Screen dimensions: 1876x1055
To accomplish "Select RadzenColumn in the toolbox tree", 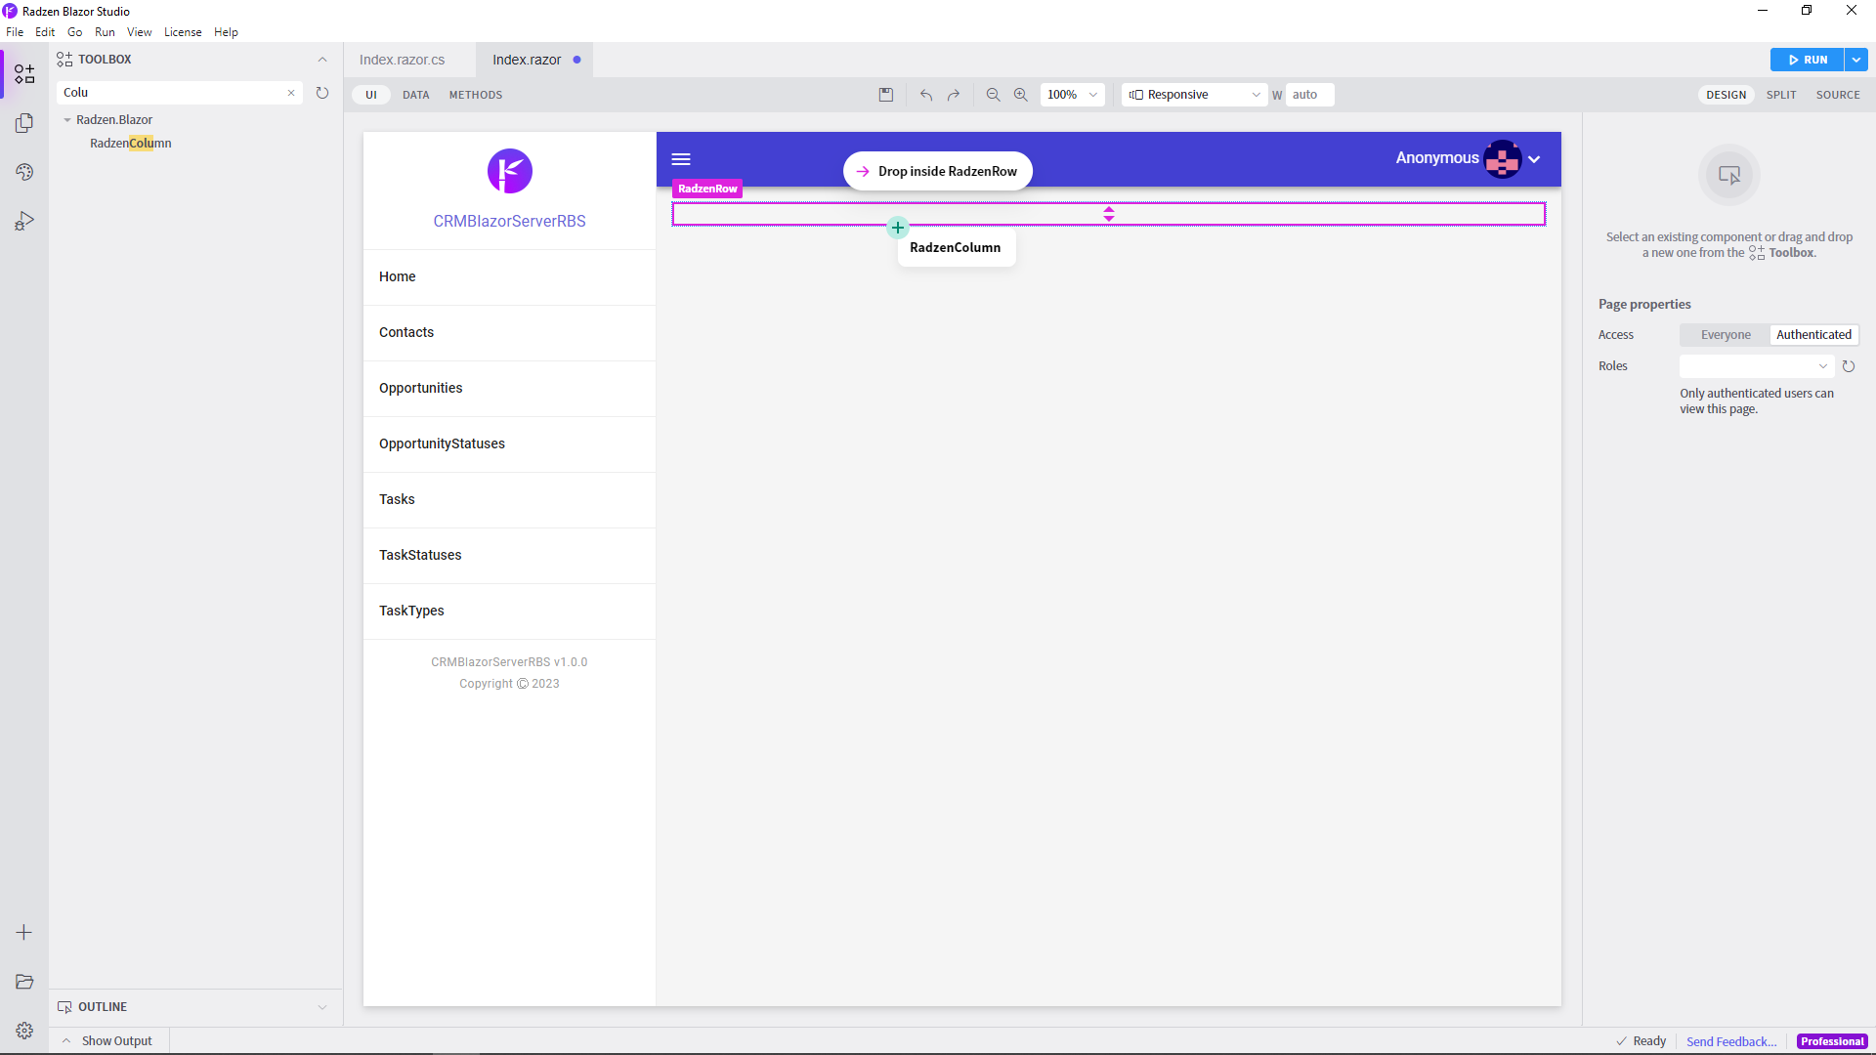I will click(131, 144).
